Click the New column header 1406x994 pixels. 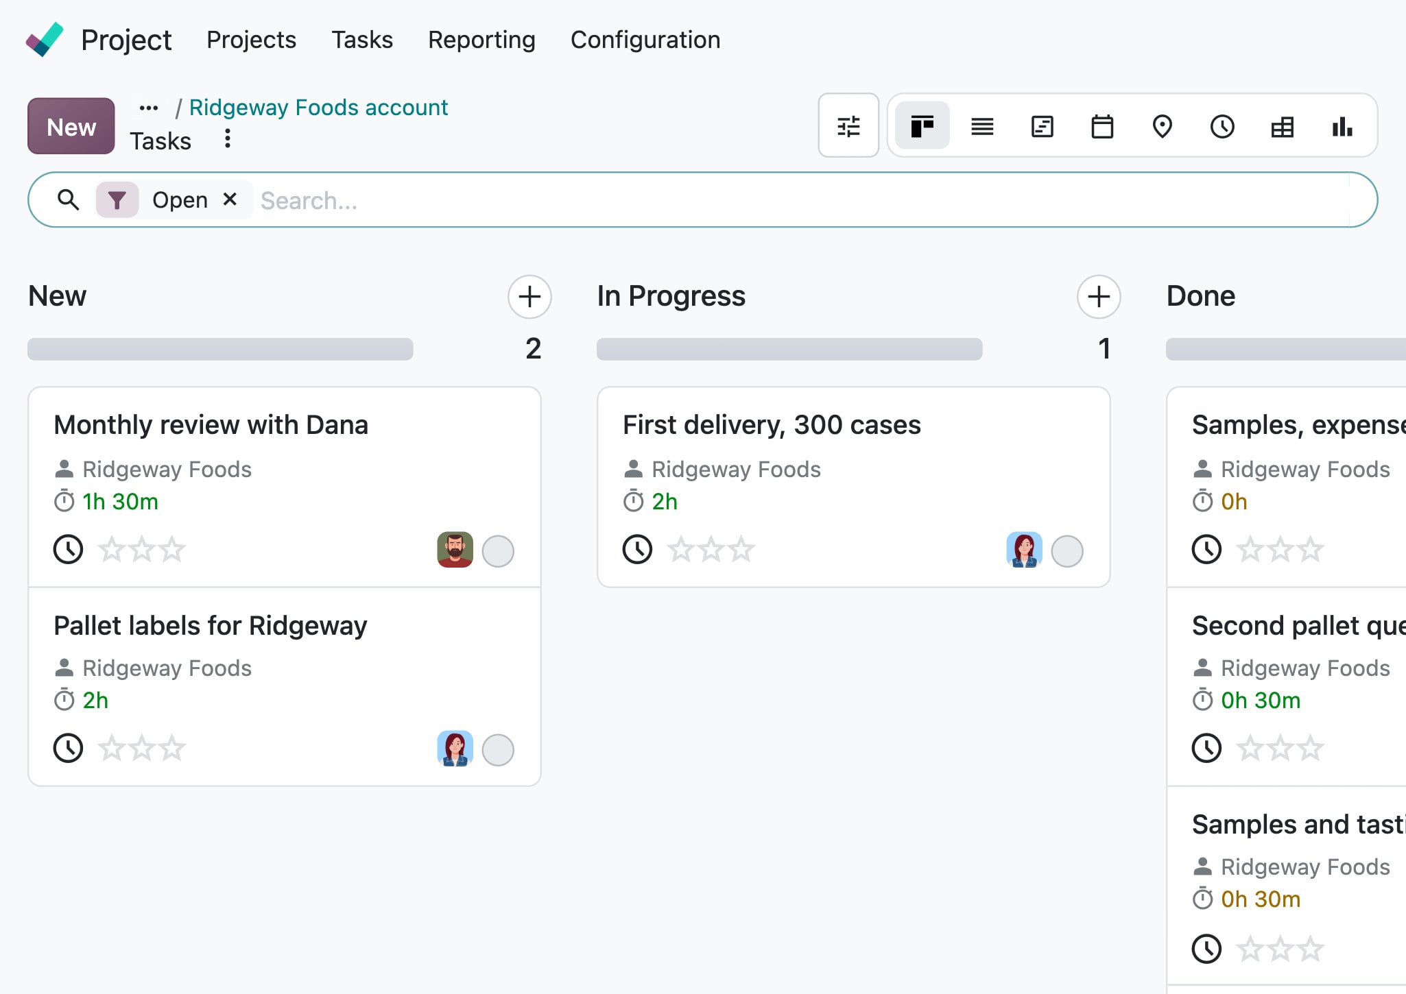click(57, 296)
